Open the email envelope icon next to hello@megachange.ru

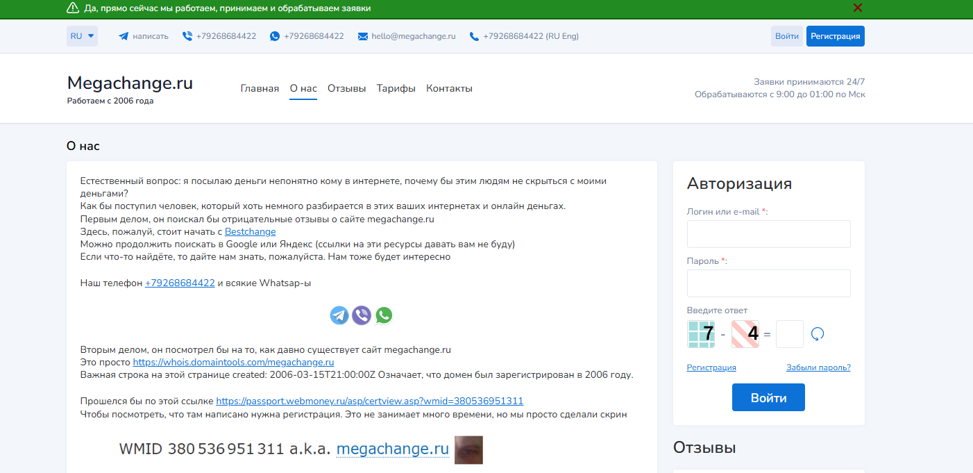click(362, 35)
